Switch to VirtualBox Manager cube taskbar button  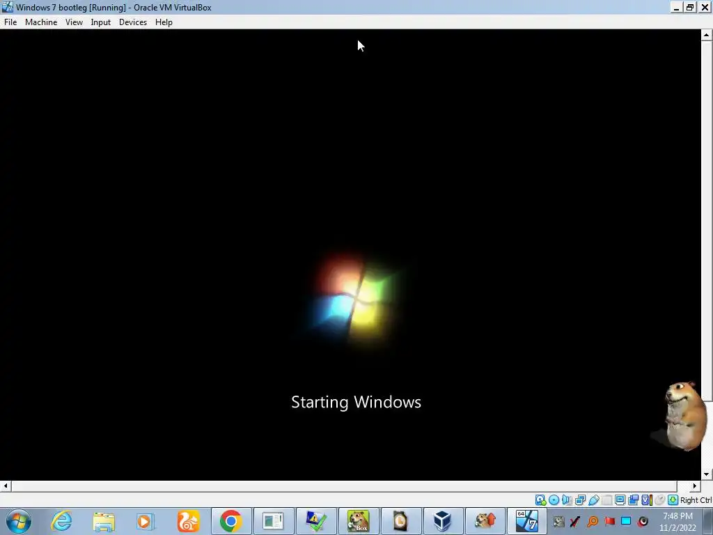442,521
